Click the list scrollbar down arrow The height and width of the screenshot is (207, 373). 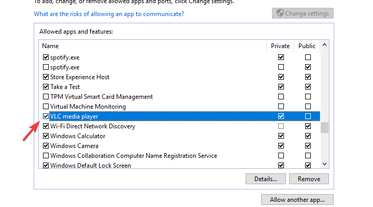pos(324,164)
